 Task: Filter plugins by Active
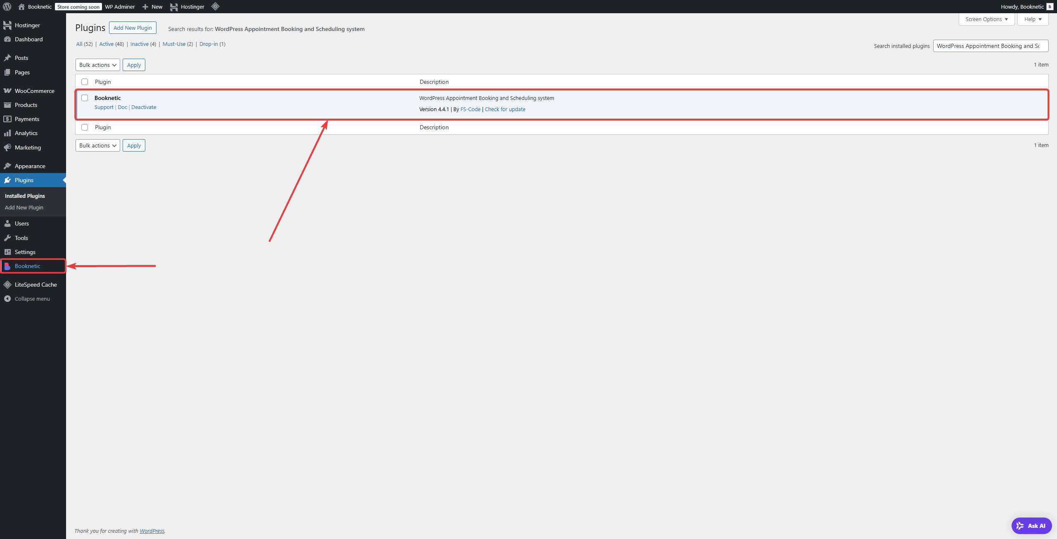[x=106, y=44]
